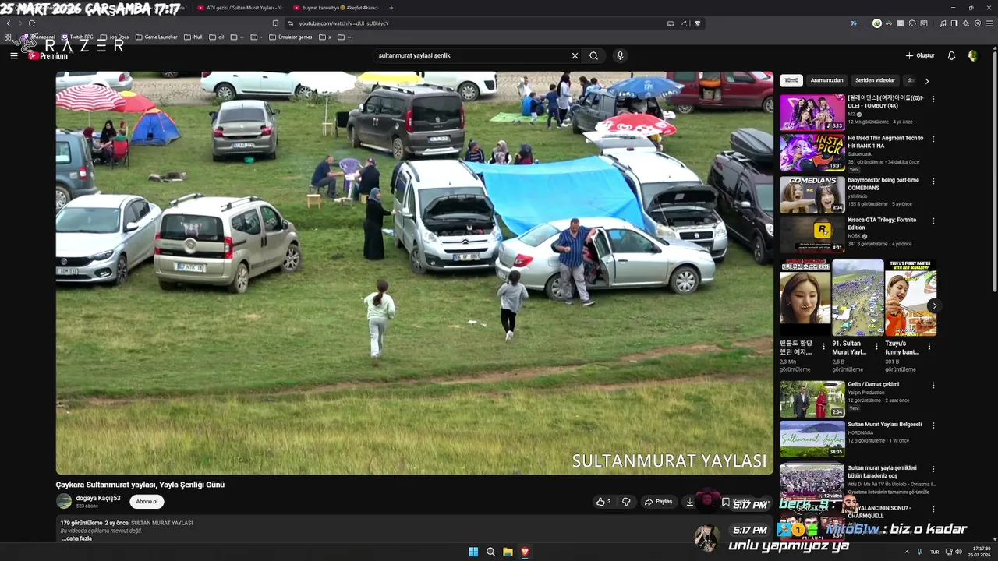Click TUR language indicator in taskbar

point(934,552)
